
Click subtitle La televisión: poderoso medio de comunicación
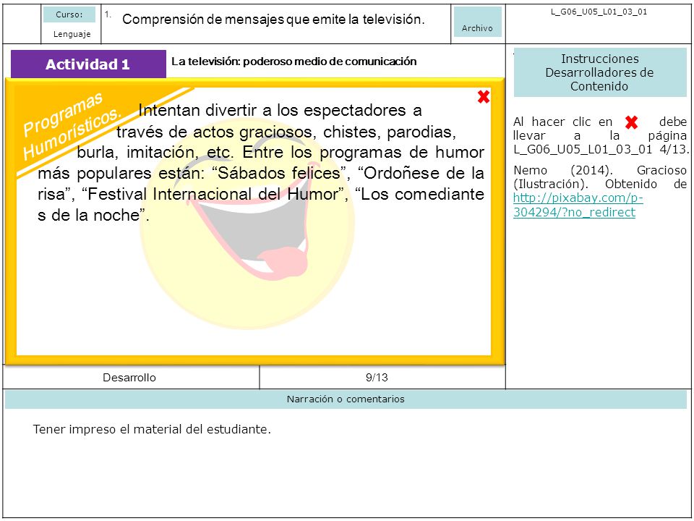(294, 62)
